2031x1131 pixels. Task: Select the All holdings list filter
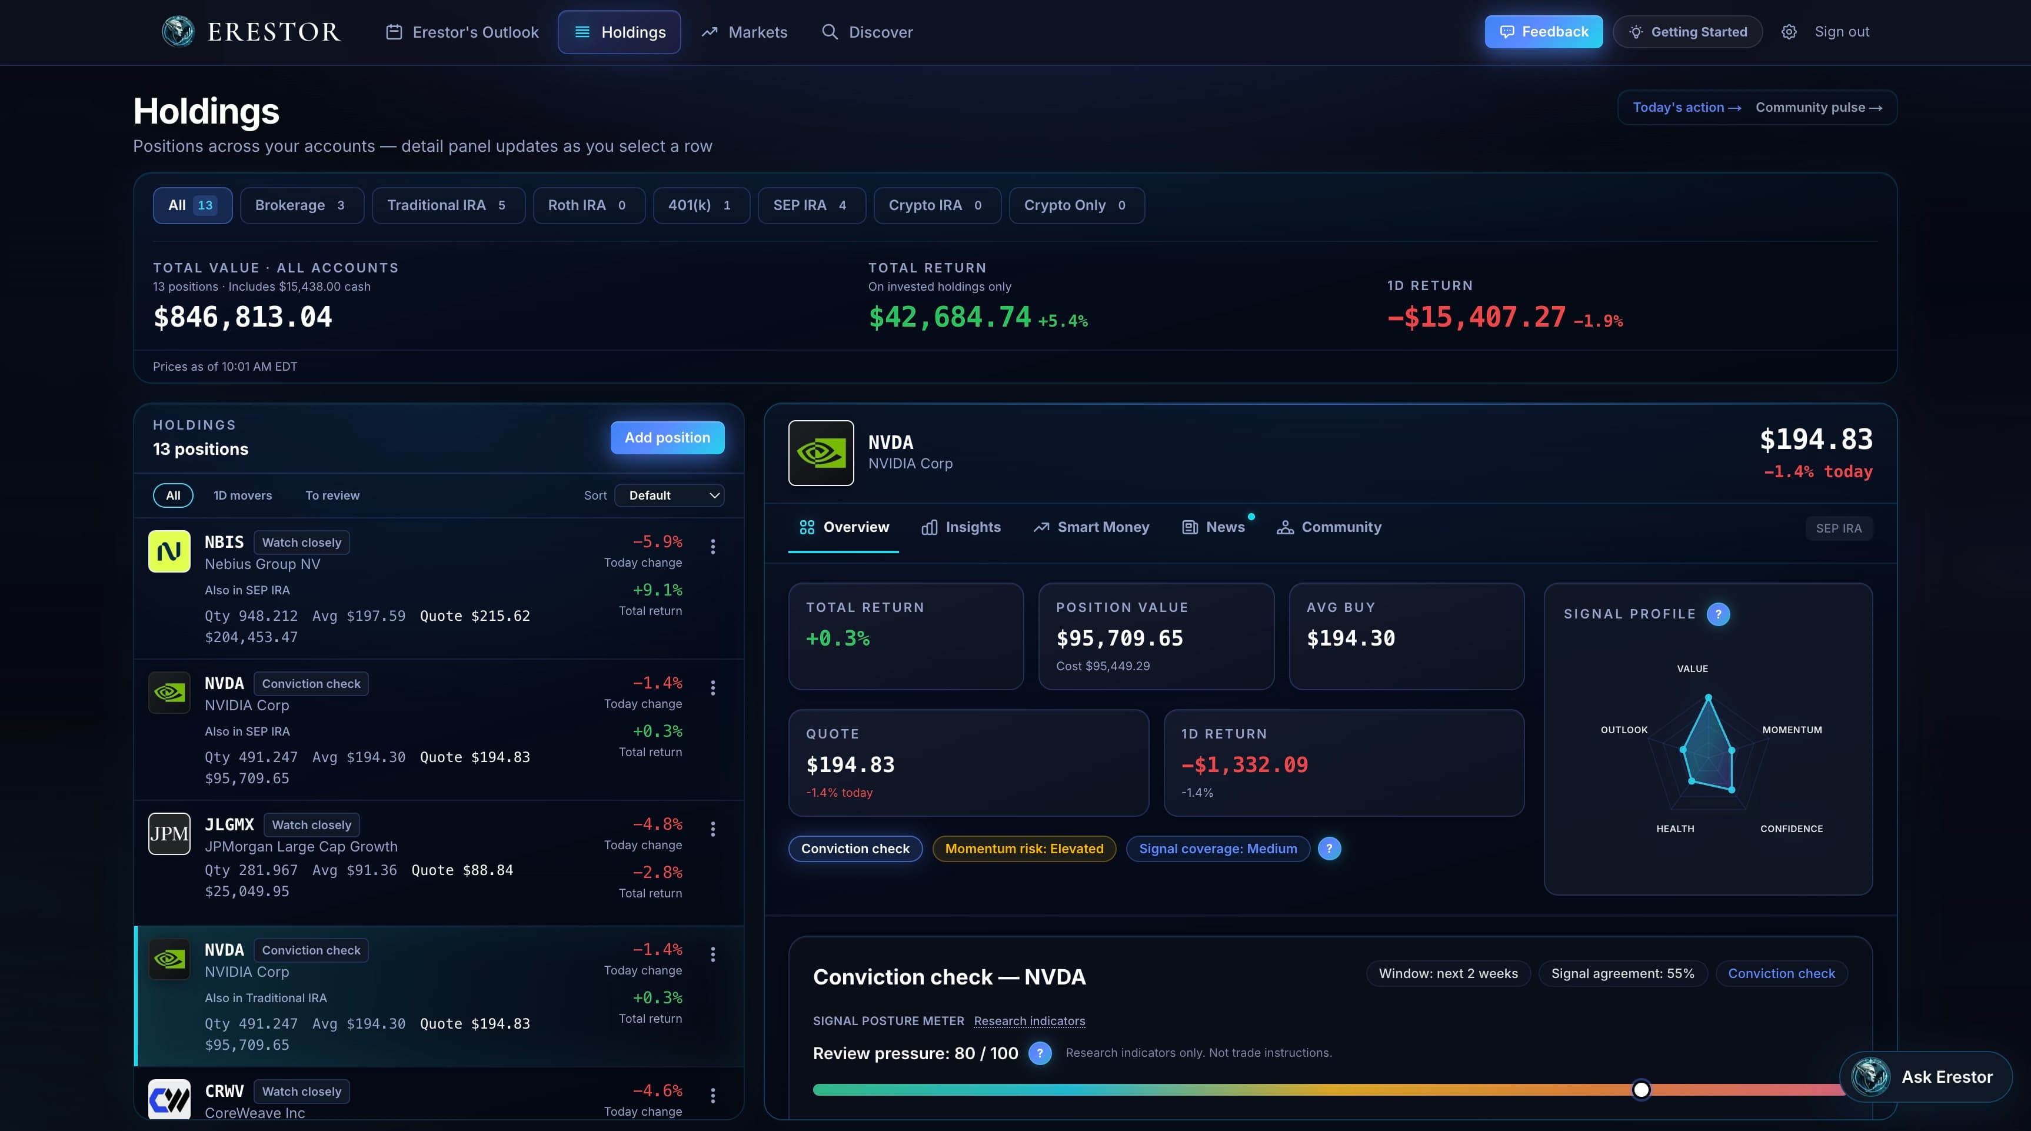coord(172,495)
